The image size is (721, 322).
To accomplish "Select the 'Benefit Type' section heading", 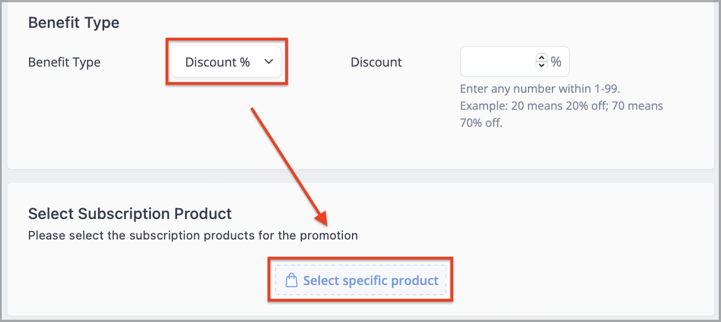I will click(74, 23).
